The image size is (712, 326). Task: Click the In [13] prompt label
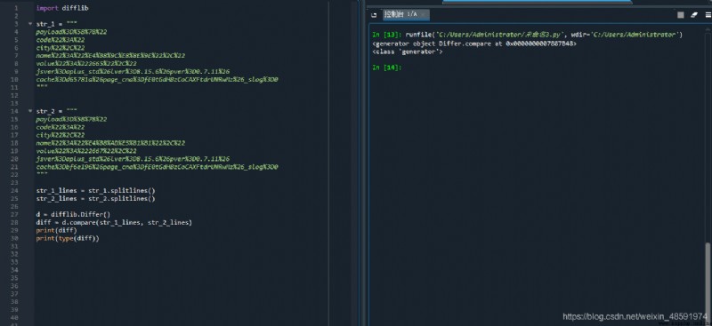coord(386,35)
